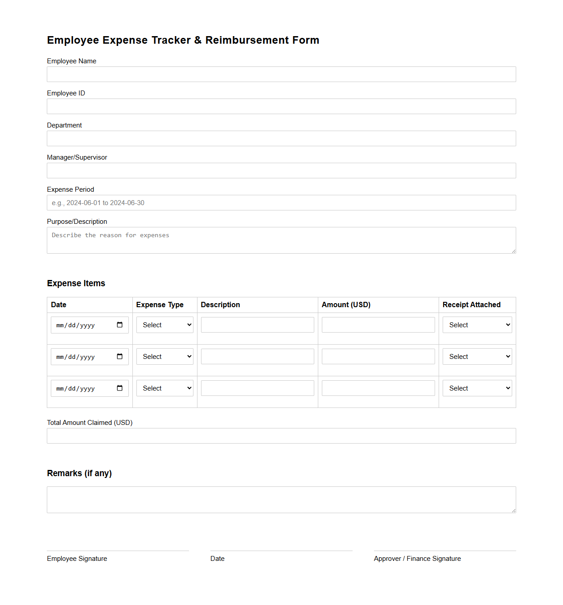Open the Expense Type dropdown in row three

click(164, 388)
